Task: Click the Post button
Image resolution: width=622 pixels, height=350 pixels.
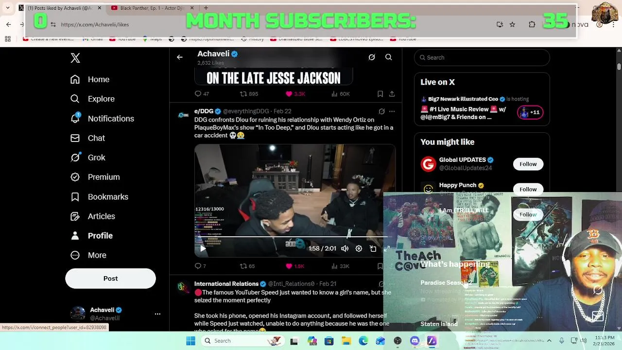Action: pyautogui.click(x=110, y=279)
